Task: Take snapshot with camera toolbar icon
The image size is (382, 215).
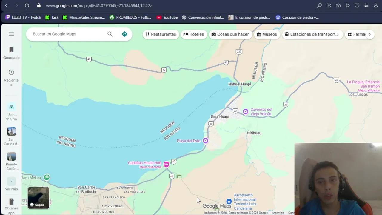Action: pyautogui.click(x=338, y=5)
